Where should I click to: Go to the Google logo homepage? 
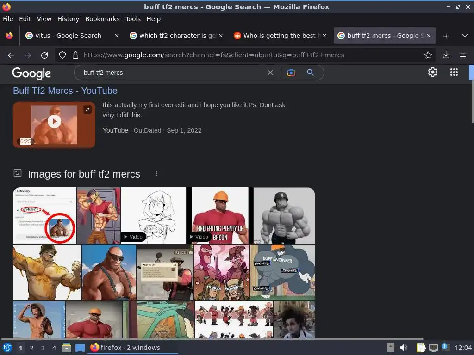click(x=31, y=73)
